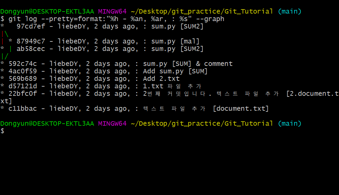Click commit hash 97cd7ef
The width and height of the screenshot is (339, 195).
31,26
